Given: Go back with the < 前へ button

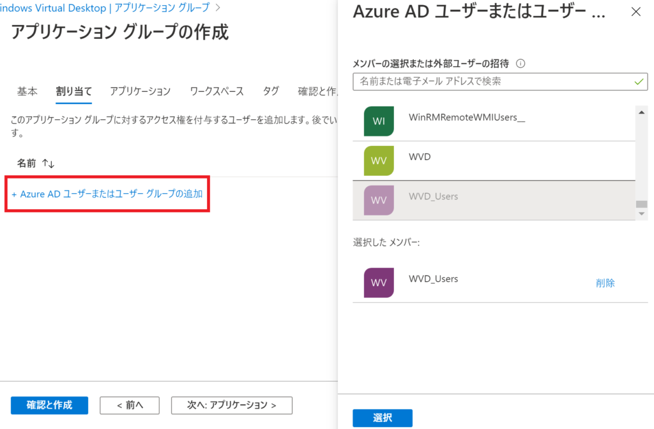Looking at the screenshot, I should (129, 405).
